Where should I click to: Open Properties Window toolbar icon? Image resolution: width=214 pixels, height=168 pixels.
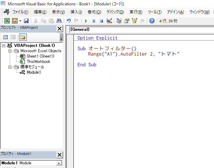point(127,21)
